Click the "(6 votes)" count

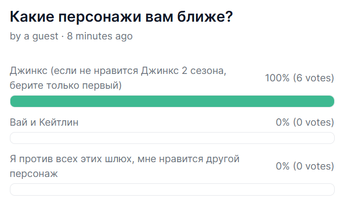[x=313, y=78]
